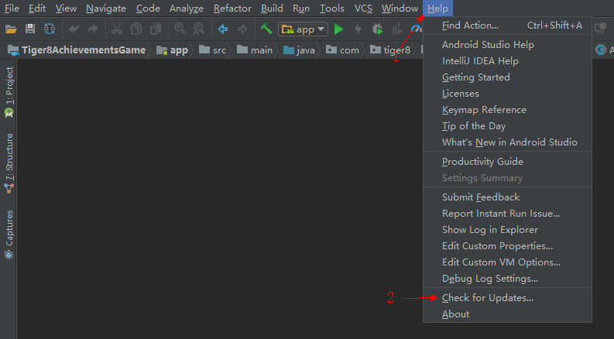Select Tip of the Day
This screenshot has height=339, width=614.
coord(507,126)
